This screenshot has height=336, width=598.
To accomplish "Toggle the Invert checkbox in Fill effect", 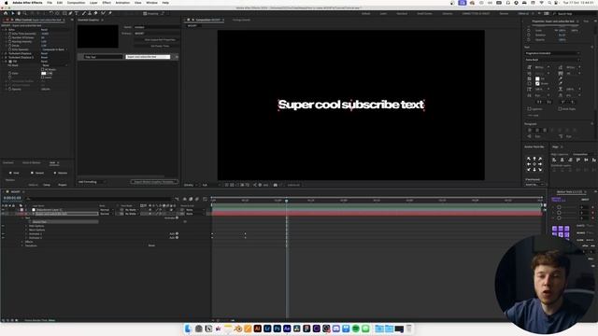I will point(43,77).
